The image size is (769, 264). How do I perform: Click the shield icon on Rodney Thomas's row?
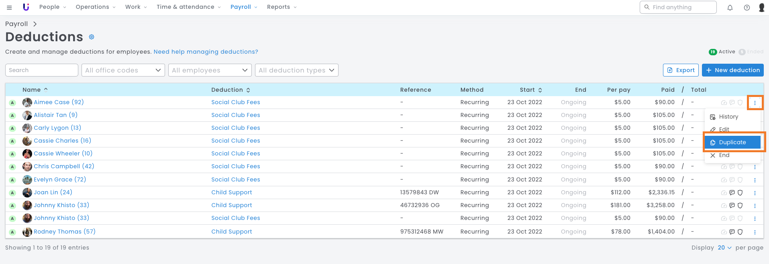(x=740, y=232)
